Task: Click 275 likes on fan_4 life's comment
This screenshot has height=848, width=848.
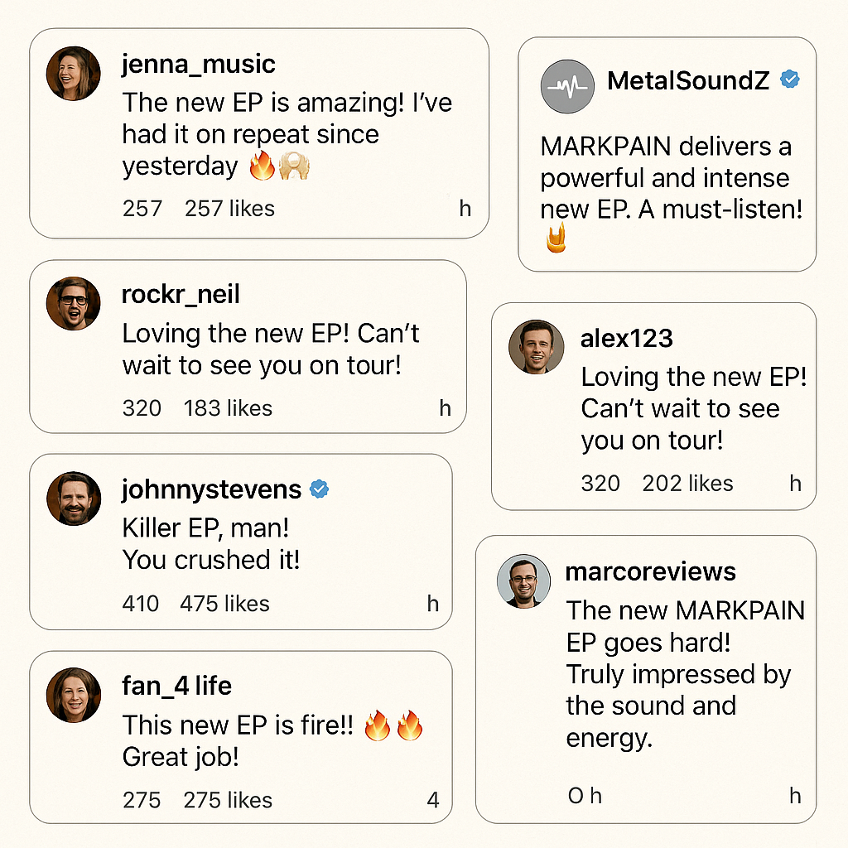Action: click(x=228, y=800)
